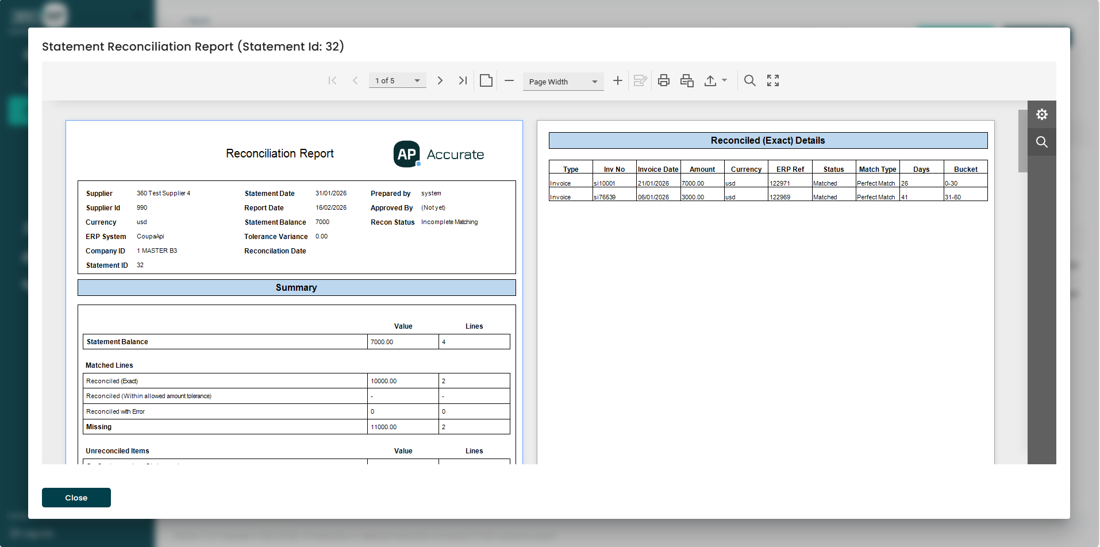The height and width of the screenshot is (547, 1100).
Task: Jump to the last page of the report
Action: point(463,80)
